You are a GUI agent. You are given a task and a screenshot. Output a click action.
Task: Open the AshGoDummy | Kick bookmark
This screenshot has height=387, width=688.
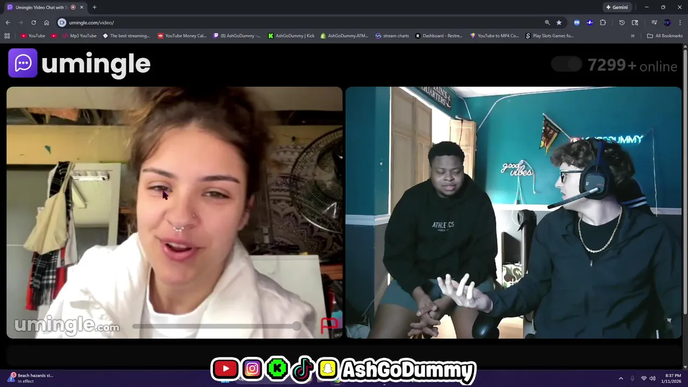[x=291, y=36]
